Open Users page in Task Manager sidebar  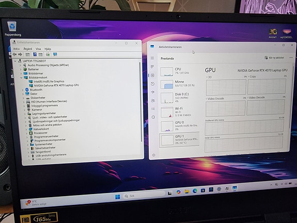[x=153, y=100]
